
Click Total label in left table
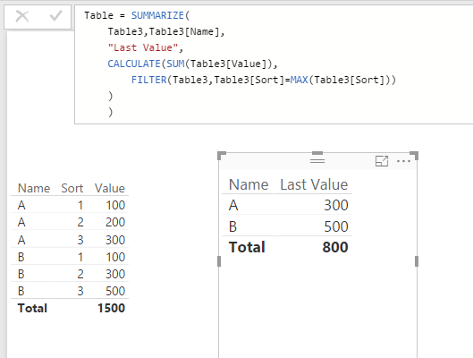[32, 308]
